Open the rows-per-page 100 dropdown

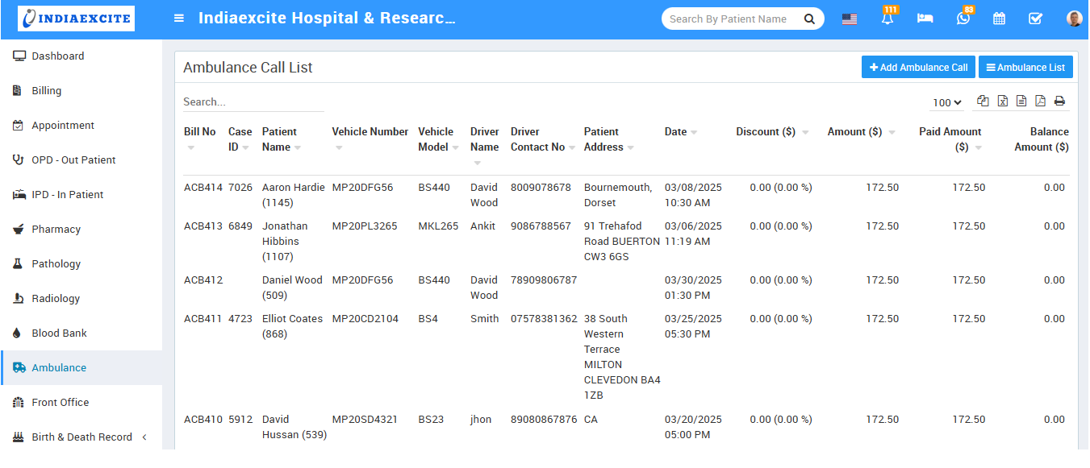pos(947,102)
